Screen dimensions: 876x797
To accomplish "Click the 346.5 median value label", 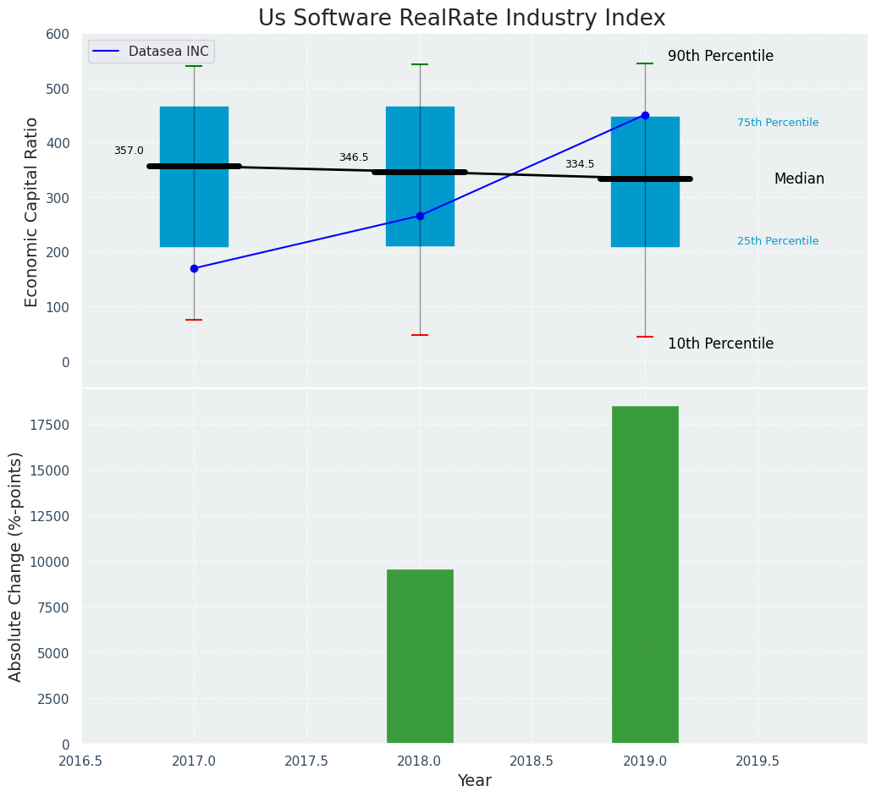I will coord(354,157).
